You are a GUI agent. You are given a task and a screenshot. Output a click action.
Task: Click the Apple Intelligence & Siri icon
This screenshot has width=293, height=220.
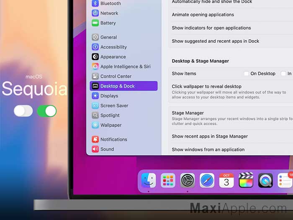tap(95, 67)
